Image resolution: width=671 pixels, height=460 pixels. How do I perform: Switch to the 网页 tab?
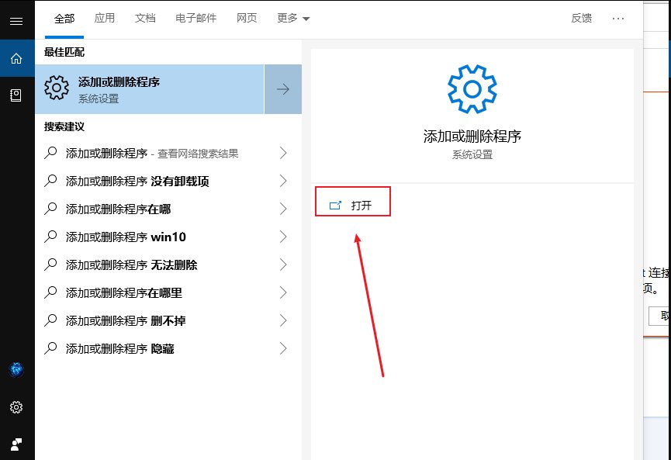247,18
